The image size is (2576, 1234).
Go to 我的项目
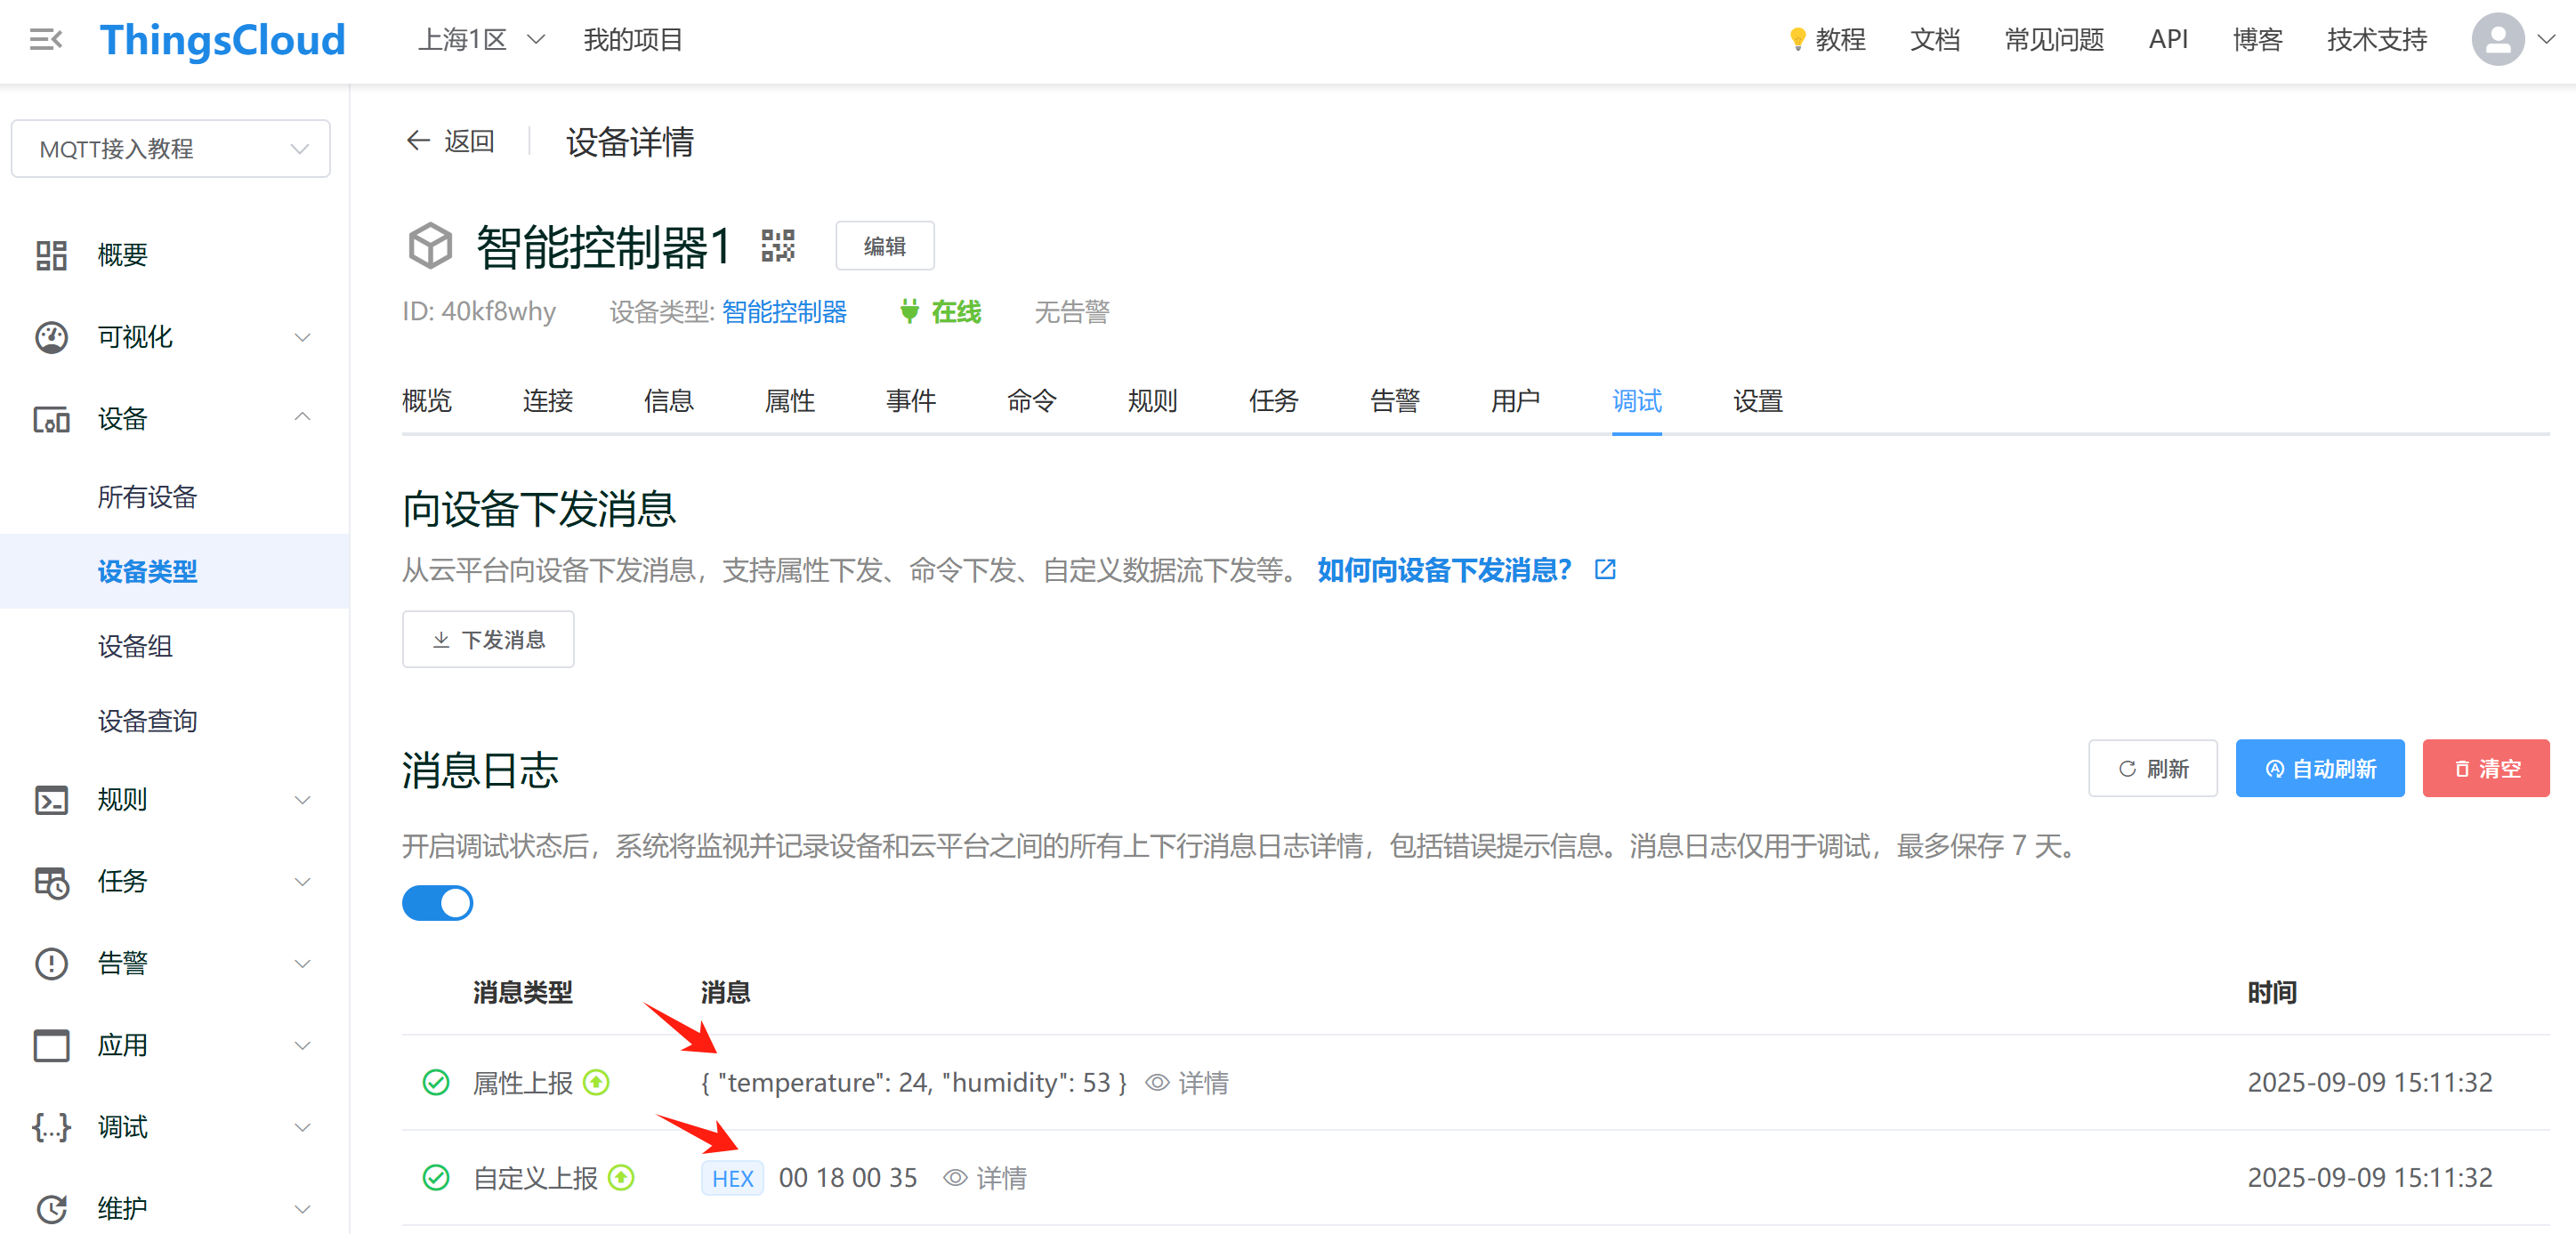(633, 40)
